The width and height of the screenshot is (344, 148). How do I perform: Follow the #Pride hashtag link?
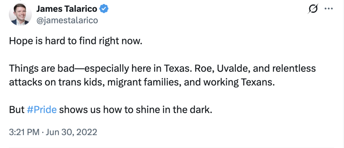[42, 110]
